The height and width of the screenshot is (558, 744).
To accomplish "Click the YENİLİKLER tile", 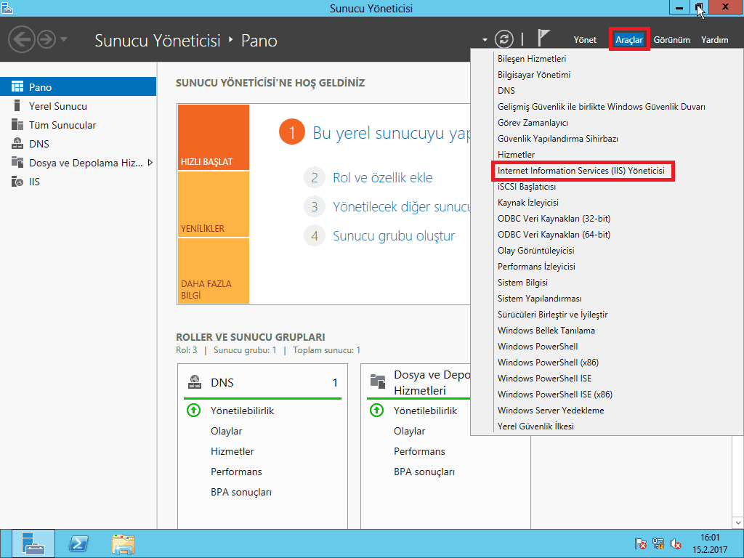I will tap(213, 204).
